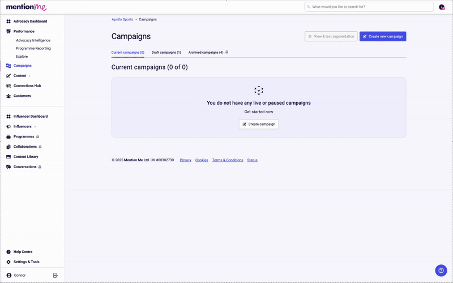Screen dimensions: 453x283
Task: Click the Connections Hub icon
Action: click(x=8, y=86)
